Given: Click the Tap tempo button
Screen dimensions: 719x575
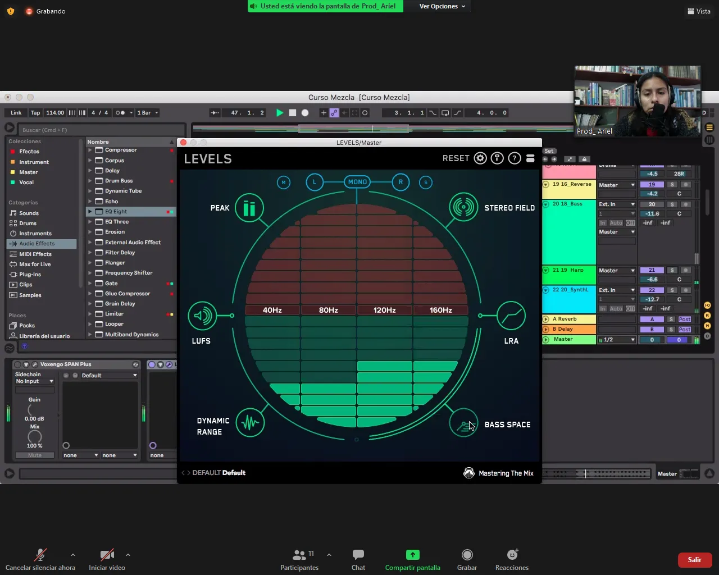Looking at the screenshot, I should 35,113.
